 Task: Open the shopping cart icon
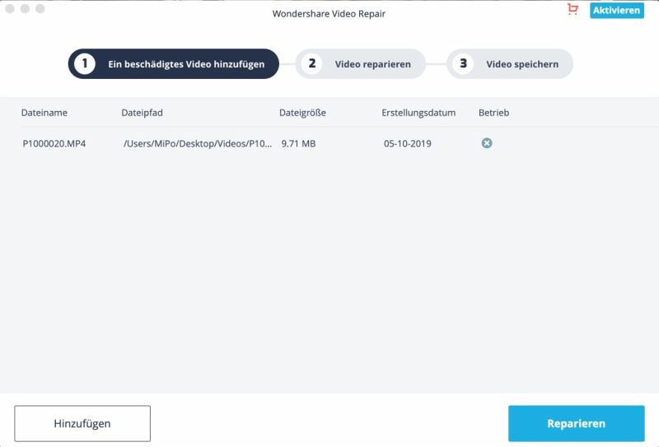pyautogui.click(x=573, y=9)
